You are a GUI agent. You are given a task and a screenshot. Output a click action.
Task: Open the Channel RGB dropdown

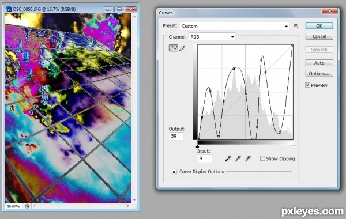212,37
